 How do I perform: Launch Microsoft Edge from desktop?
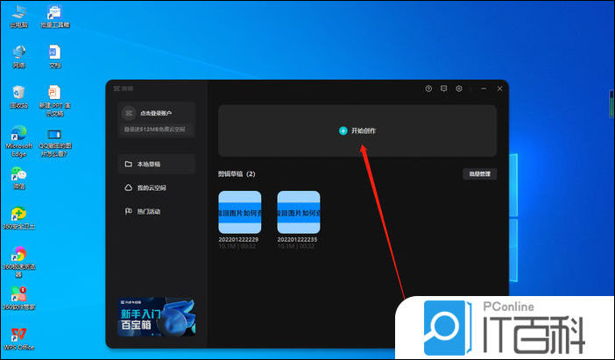coord(18,142)
